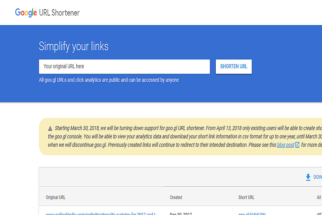Click the public analytics notice under the input
Viewport: 322px width, 215px height.
pos(109,80)
